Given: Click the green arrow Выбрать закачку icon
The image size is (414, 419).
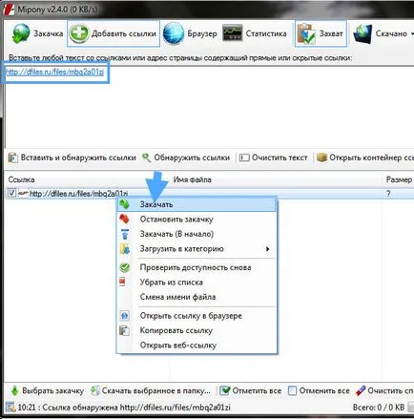Looking at the screenshot, I should (14, 390).
